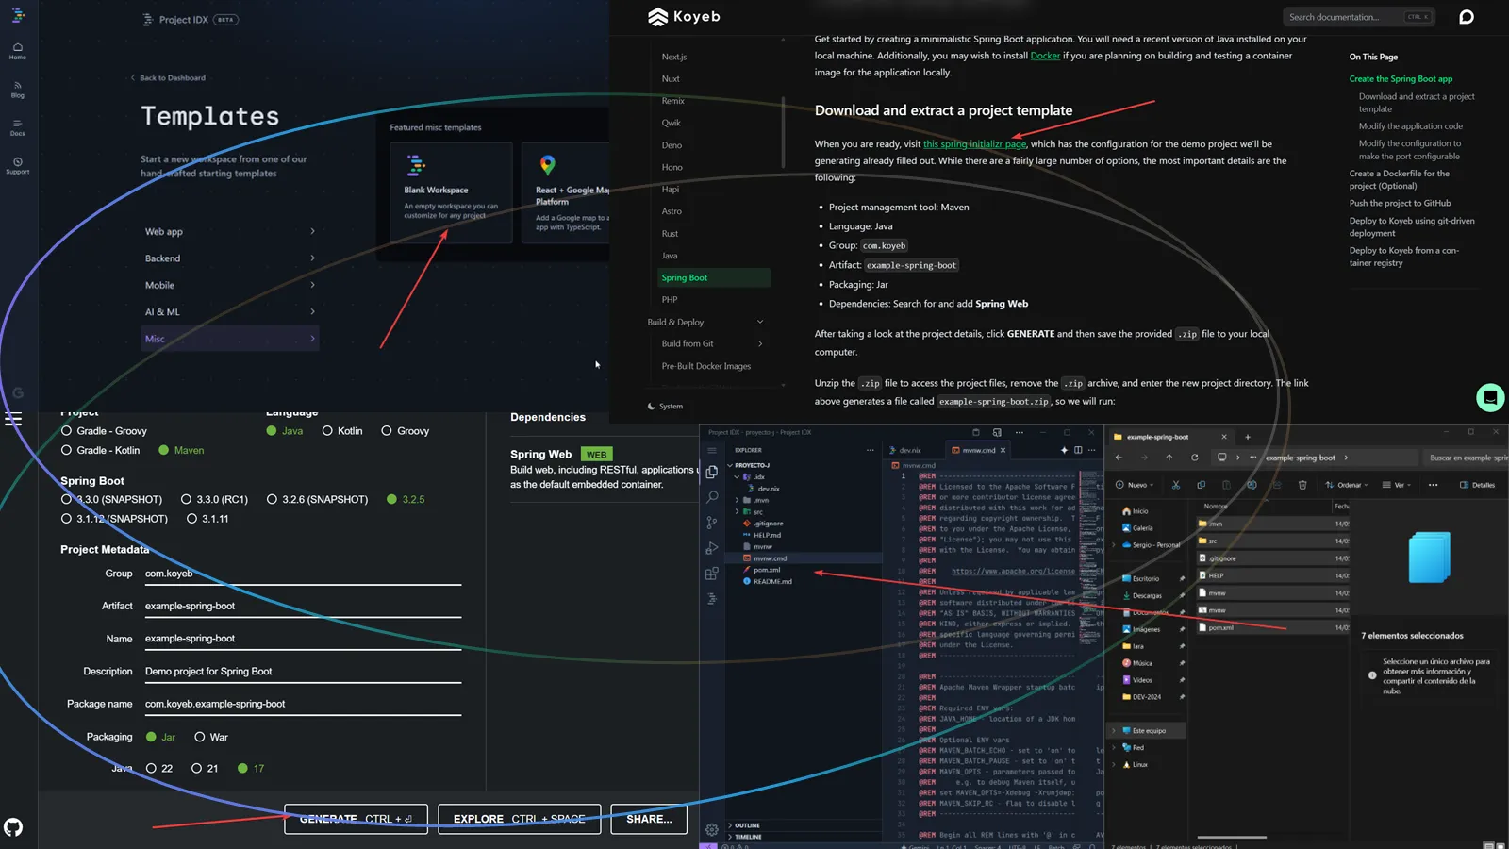Open Support in the Project IDX sidebar
The height and width of the screenshot is (849, 1509).
click(18, 166)
